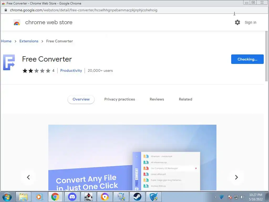Click the lock icon in the address bar
This screenshot has height=202, width=269.
(6, 10)
